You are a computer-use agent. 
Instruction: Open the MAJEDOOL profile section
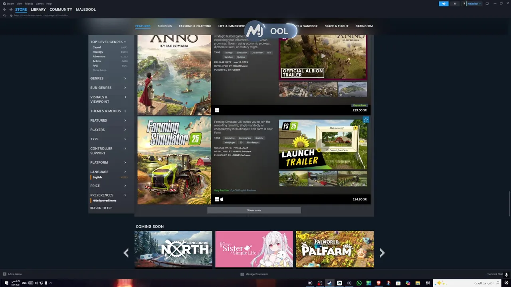pos(86,10)
